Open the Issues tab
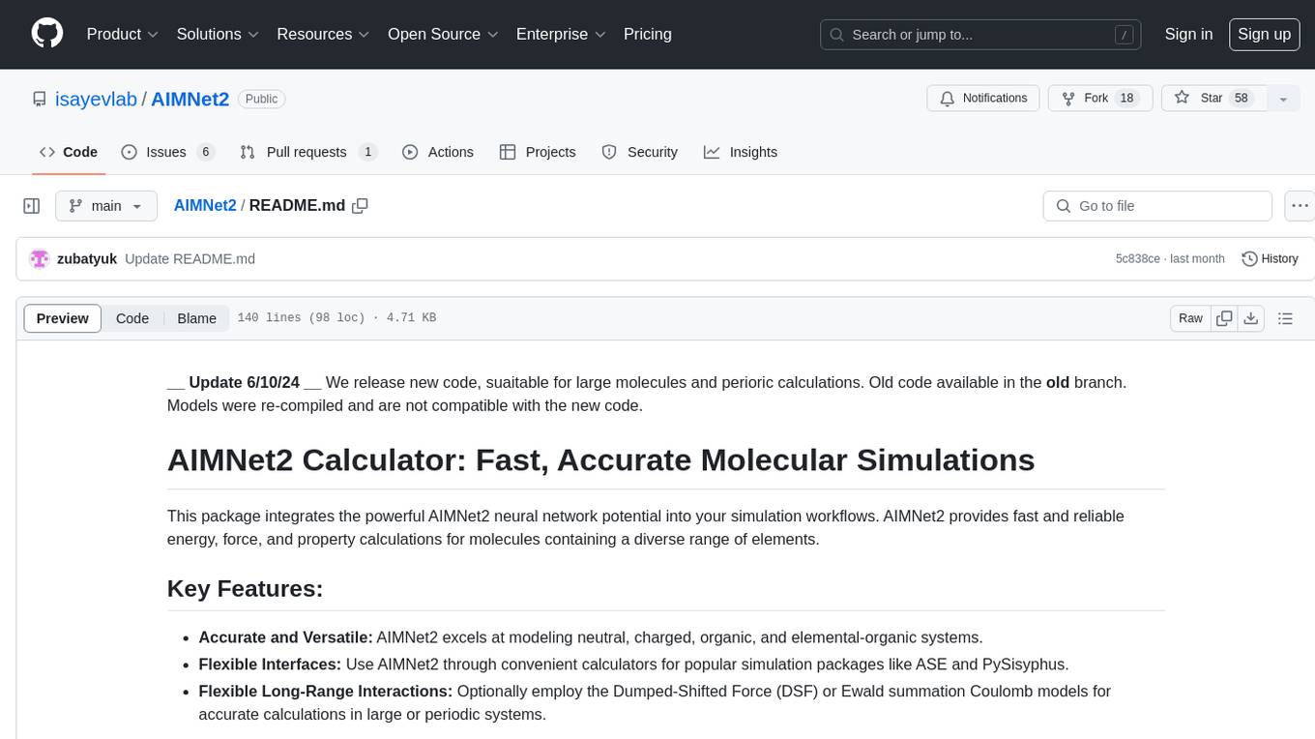 [166, 152]
